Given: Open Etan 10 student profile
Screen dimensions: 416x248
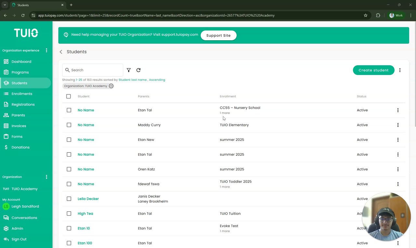Looking at the screenshot, I should (x=84, y=229).
